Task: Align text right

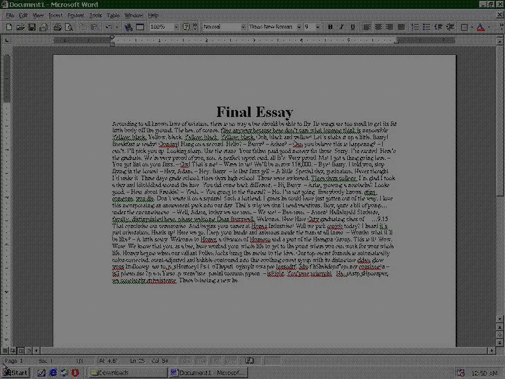Action: point(390,27)
